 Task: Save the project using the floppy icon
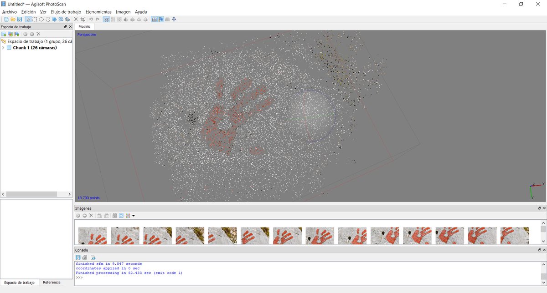[20, 20]
